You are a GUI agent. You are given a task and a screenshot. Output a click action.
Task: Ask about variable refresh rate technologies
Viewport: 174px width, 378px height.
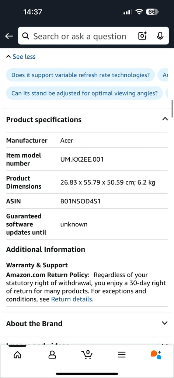[80, 75]
